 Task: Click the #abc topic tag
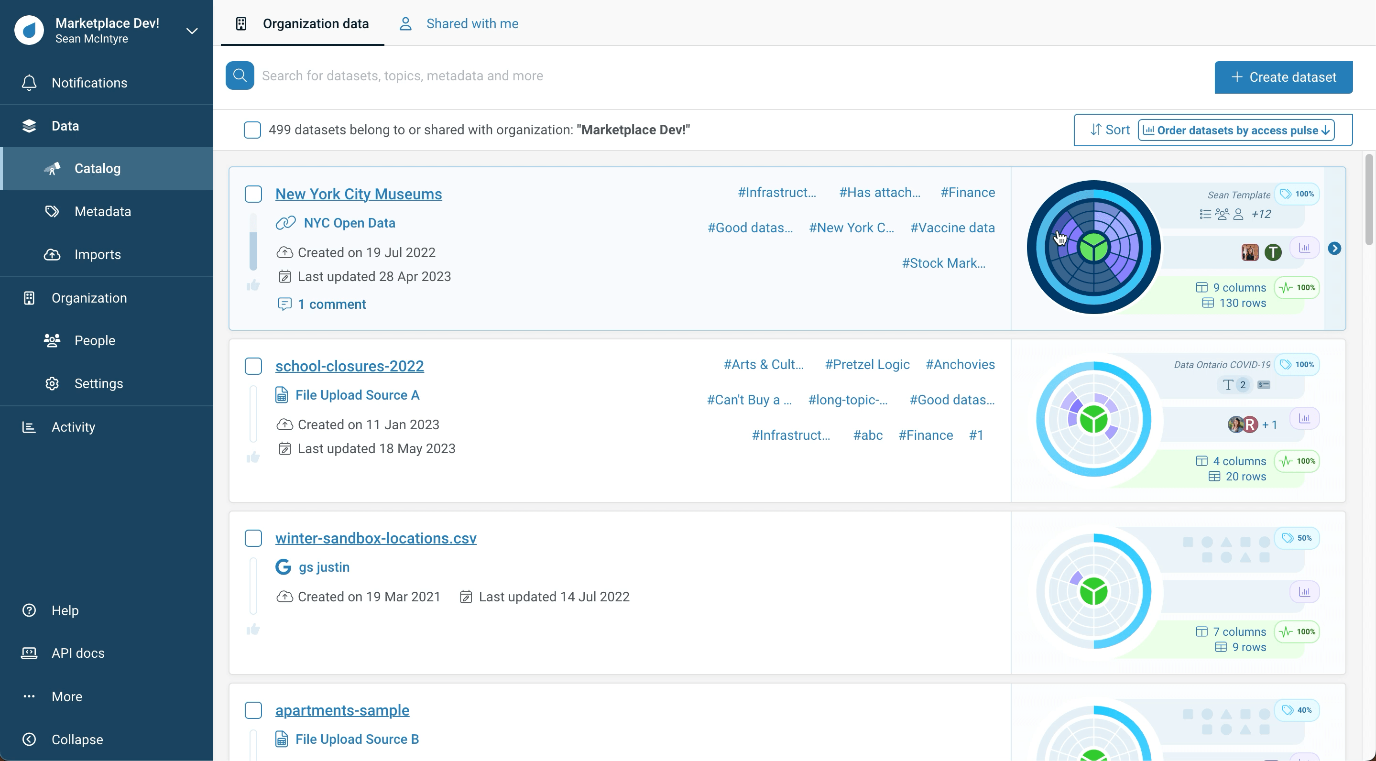[x=867, y=435]
